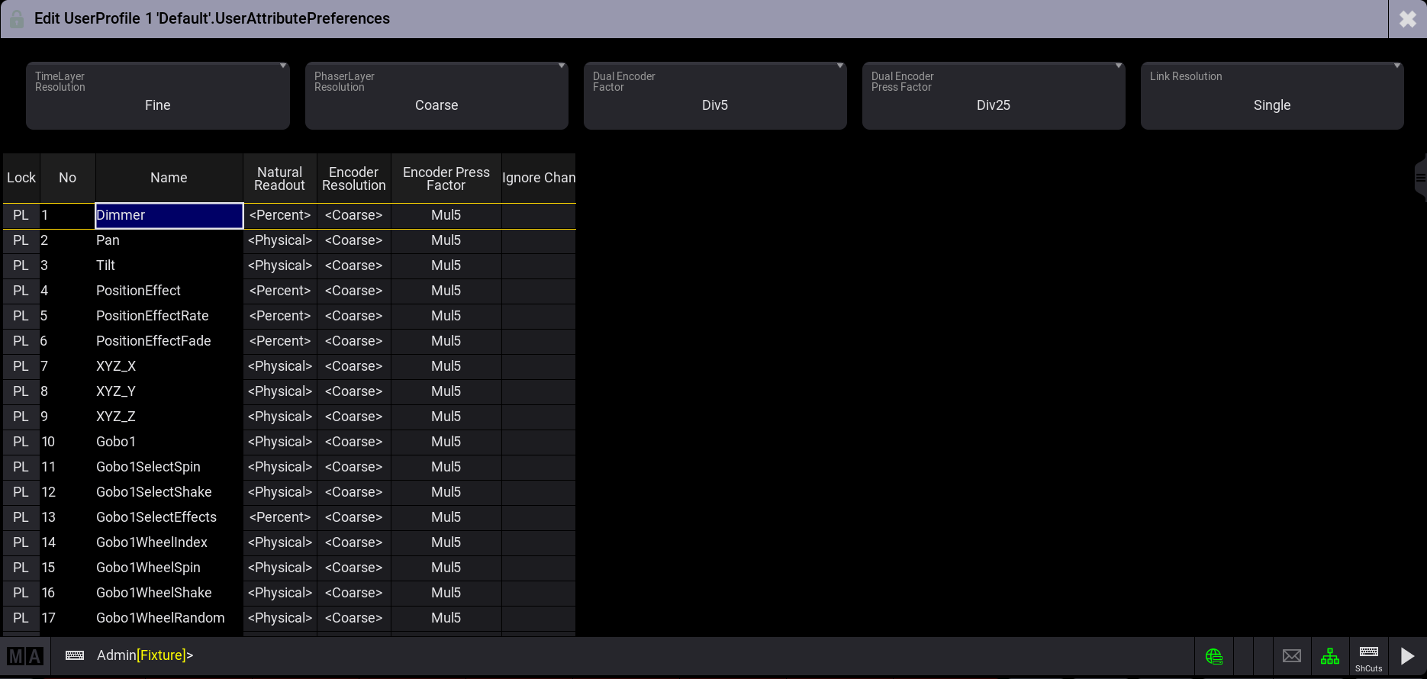Toggle the PL lock cell for Tilt
Viewport: 1427px width, 679px height.
click(21, 265)
